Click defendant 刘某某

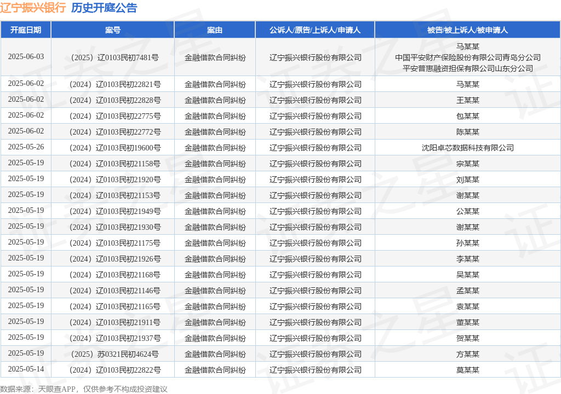468,180
